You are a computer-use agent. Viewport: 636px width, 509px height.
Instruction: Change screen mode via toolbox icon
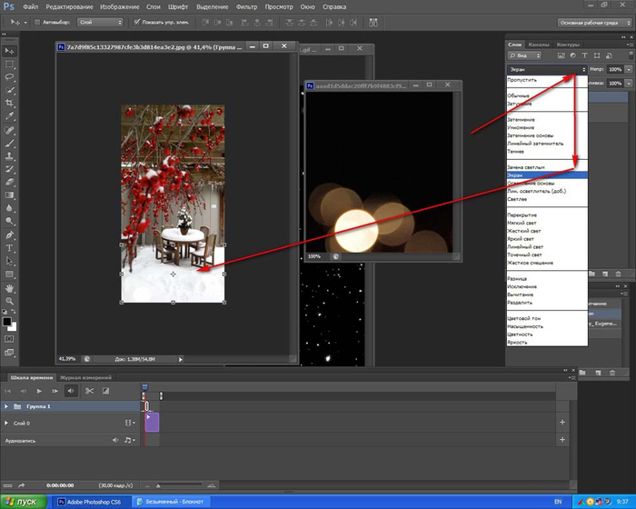click(9, 353)
